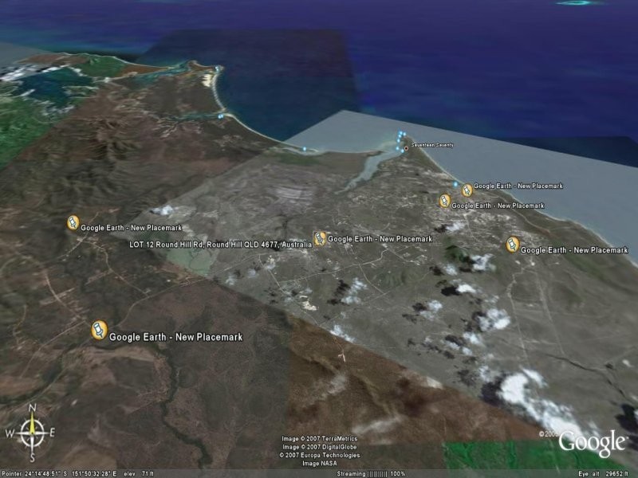Click the placemark pin just below the northernmost pin
Image resolution: width=638 pixels, height=478 pixels.
coord(444,201)
